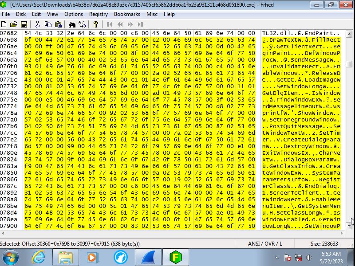Select the Frhed taskbar button
Image resolution: width=355 pixels, height=266 pixels.
176,258
